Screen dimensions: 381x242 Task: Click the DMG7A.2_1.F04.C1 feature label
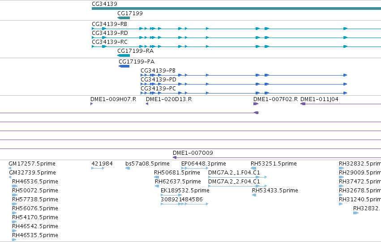[234, 173]
